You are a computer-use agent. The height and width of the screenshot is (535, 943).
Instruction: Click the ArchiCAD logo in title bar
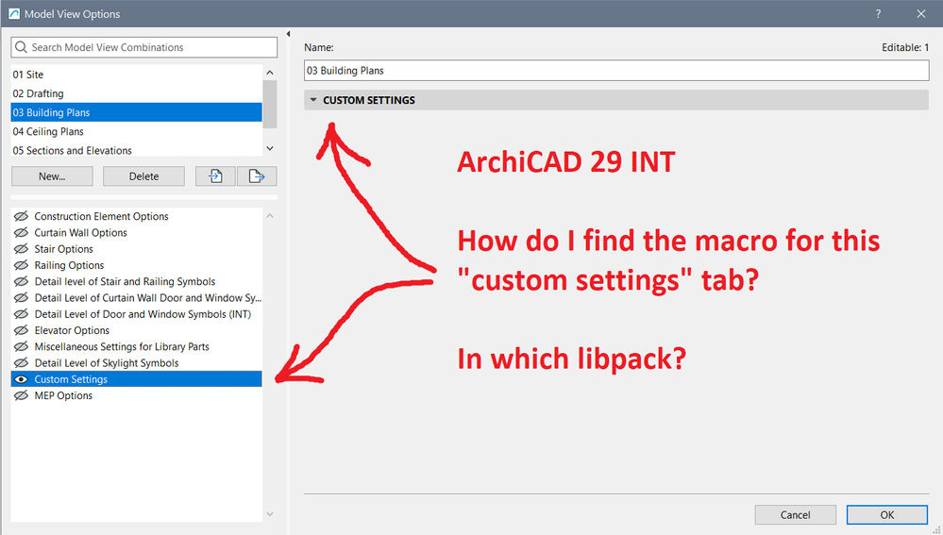click(x=14, y=13)
